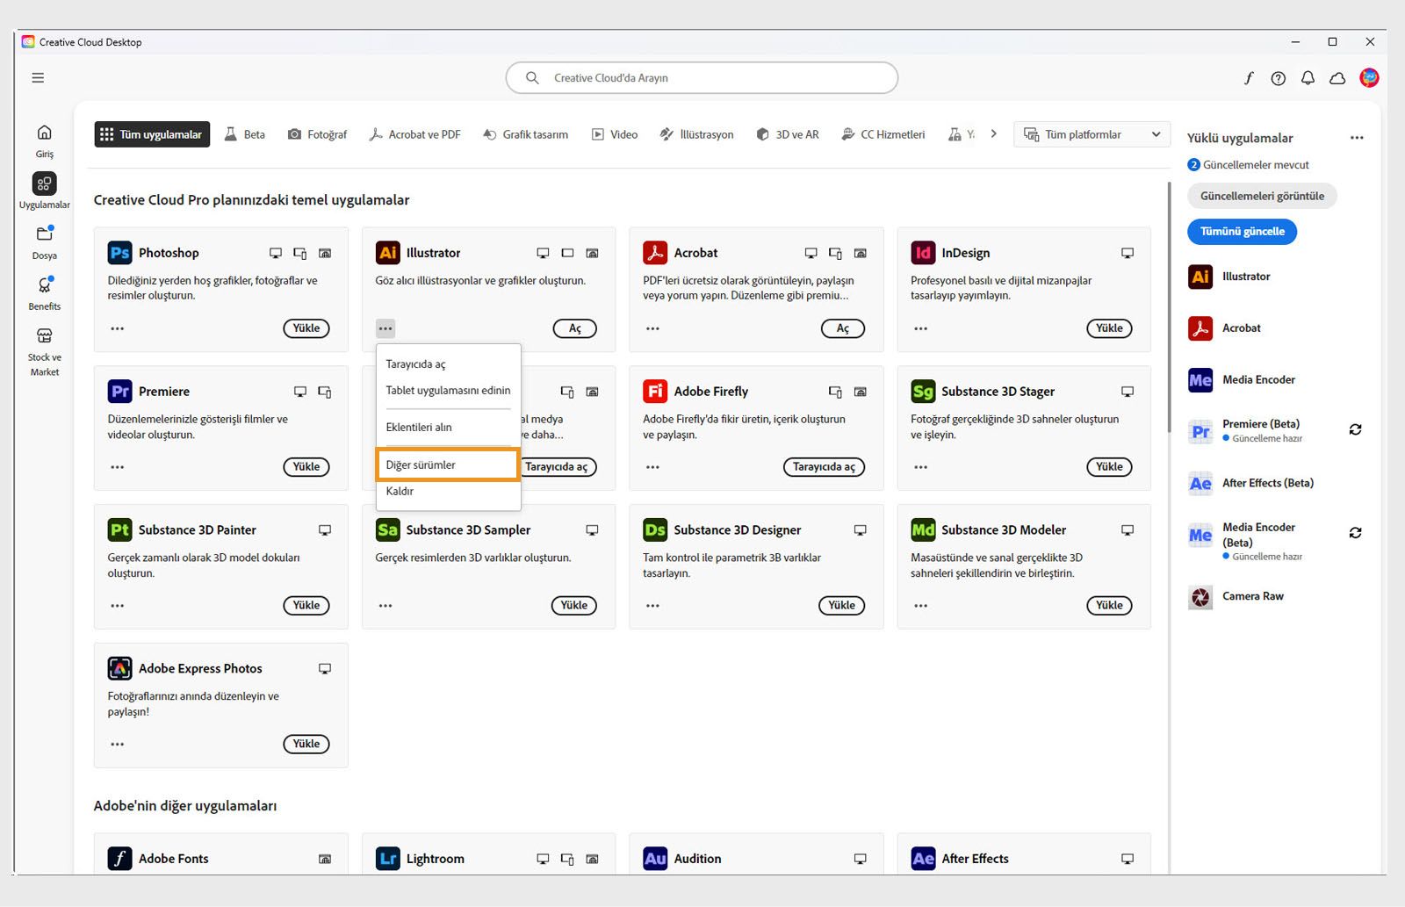
Task: Click the cloud sync status icon
Action: (x=1337, y=78)
